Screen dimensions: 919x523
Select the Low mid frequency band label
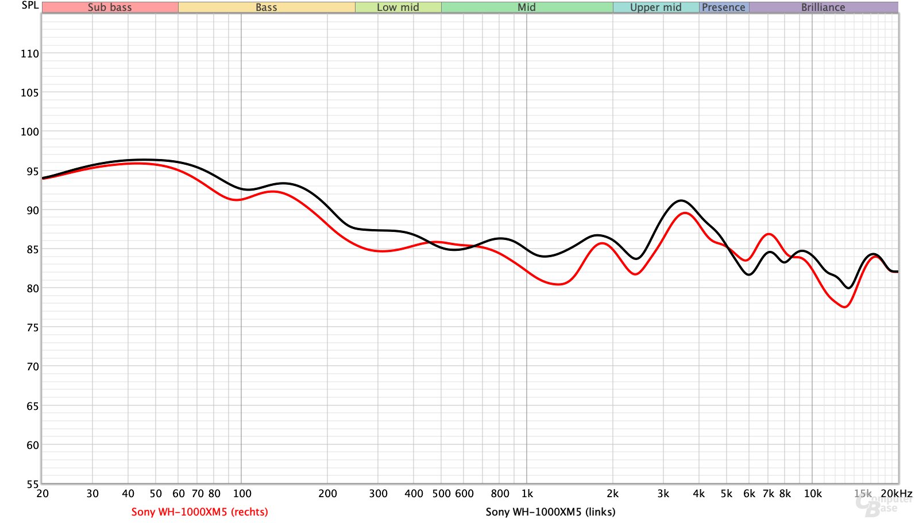click(x=398, y=7)
